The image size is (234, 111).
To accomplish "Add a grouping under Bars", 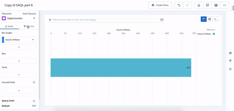I will coord(19,61).
